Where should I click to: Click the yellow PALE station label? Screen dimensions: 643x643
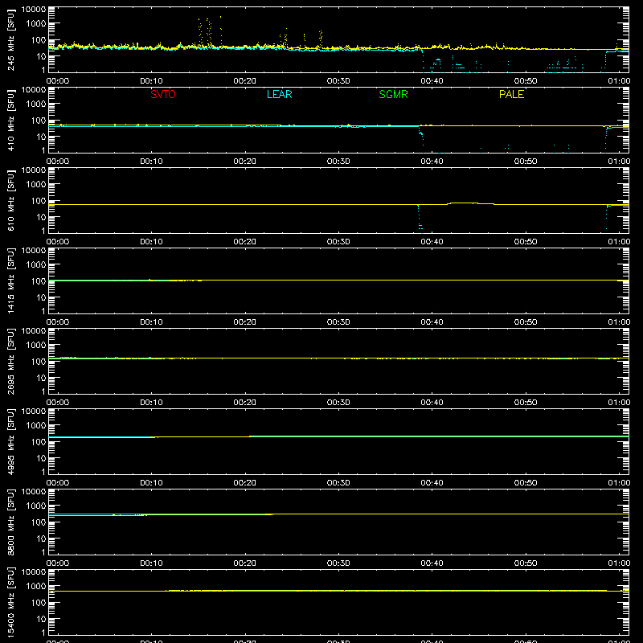511,94
